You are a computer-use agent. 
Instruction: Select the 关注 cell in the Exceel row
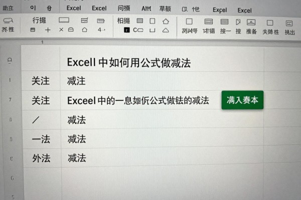(x=41, y=100)
